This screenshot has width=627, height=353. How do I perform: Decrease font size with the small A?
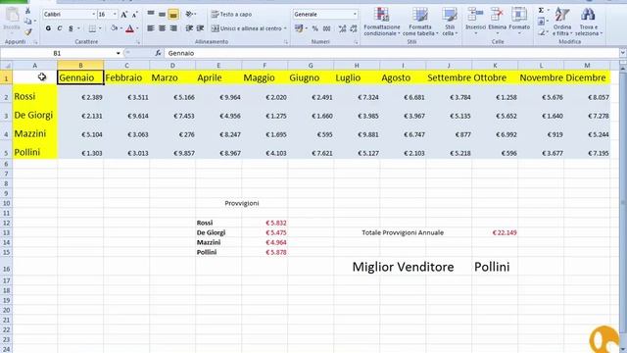coord(135,15)
